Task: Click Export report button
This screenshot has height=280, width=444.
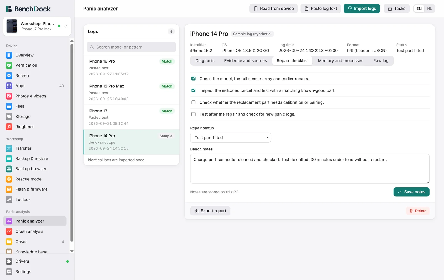Action: (210, 211)
